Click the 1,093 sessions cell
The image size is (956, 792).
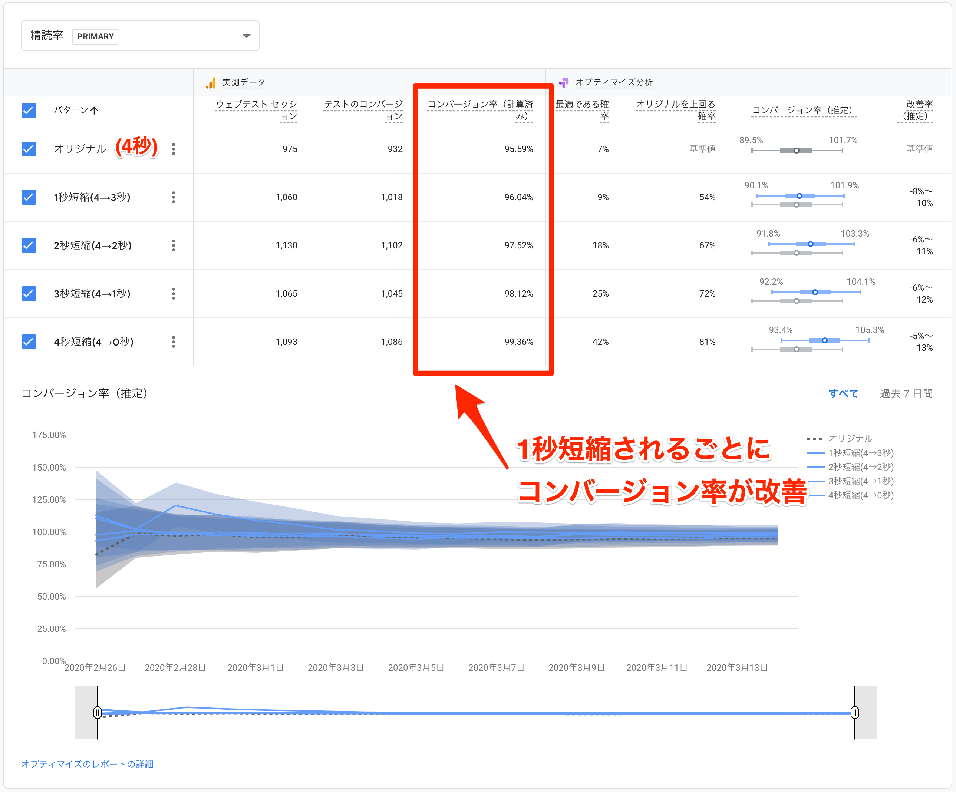tap(286, 342)
